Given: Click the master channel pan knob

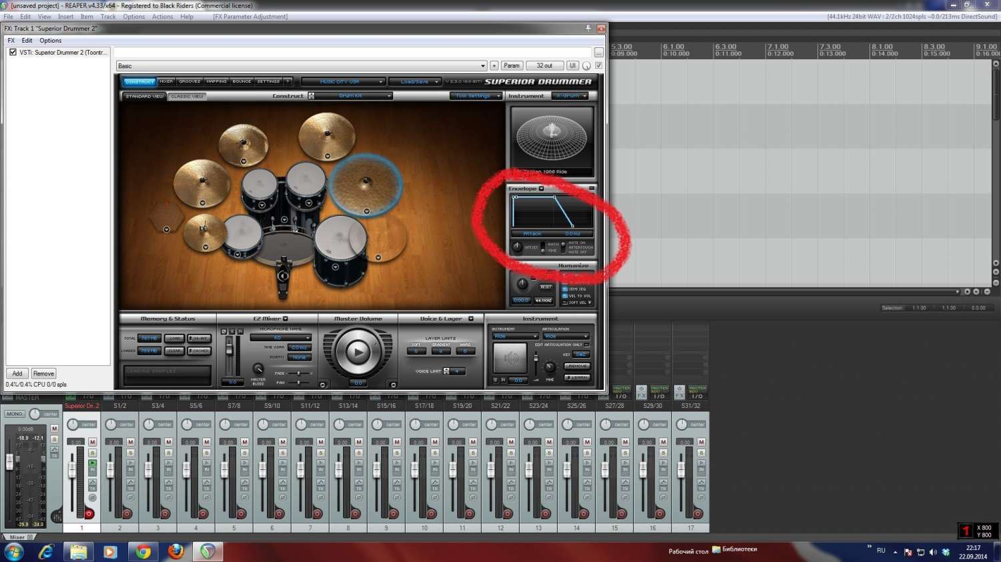Looking at the screenshot, I should pyautogui.click(x=35, y=414).
